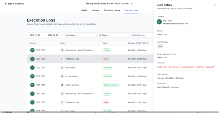
Task: Open the date range calendar icon
Action: point(61,35)
